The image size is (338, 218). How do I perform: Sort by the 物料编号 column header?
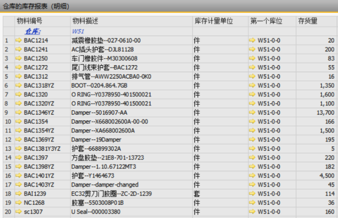point(29,21)
